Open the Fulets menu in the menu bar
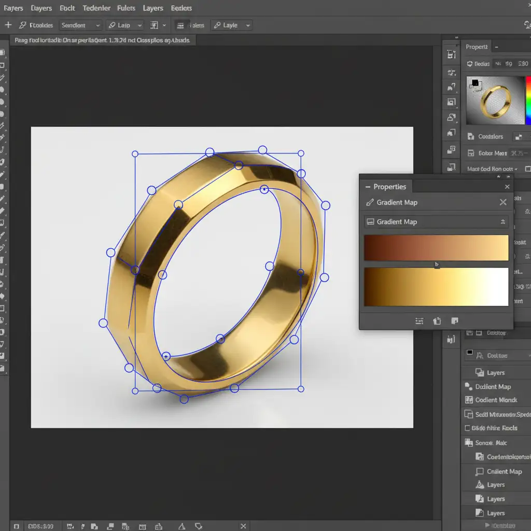531x531 pixels. (126, 8)
